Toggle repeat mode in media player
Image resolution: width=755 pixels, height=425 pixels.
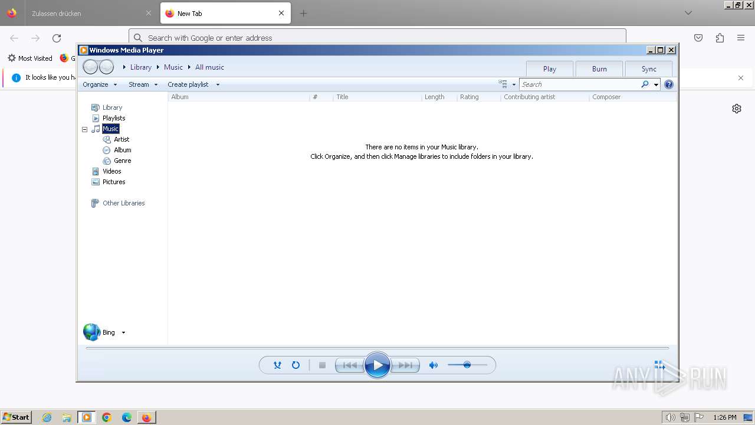[x=296, y=365]
